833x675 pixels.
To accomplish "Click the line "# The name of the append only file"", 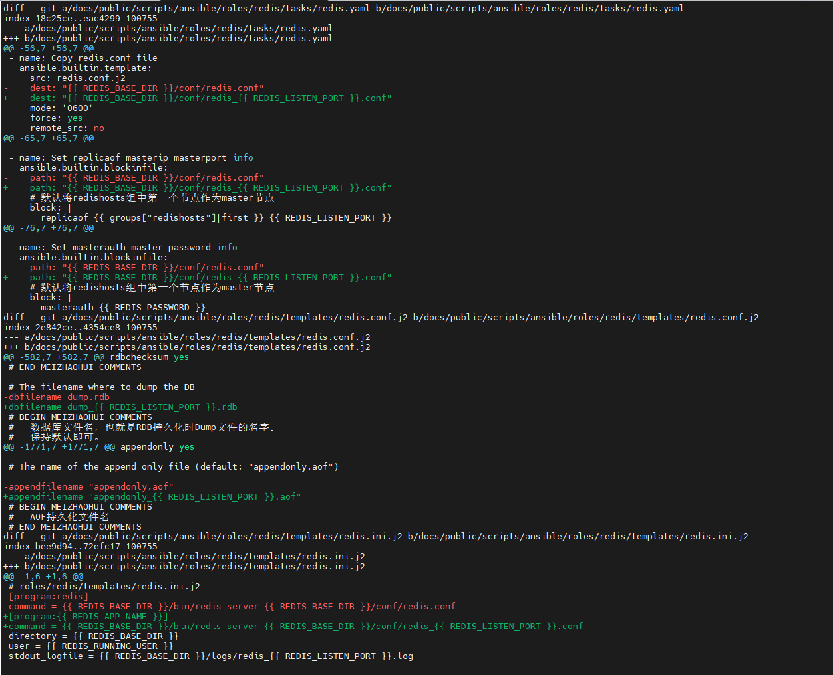I will coord(174,466).
